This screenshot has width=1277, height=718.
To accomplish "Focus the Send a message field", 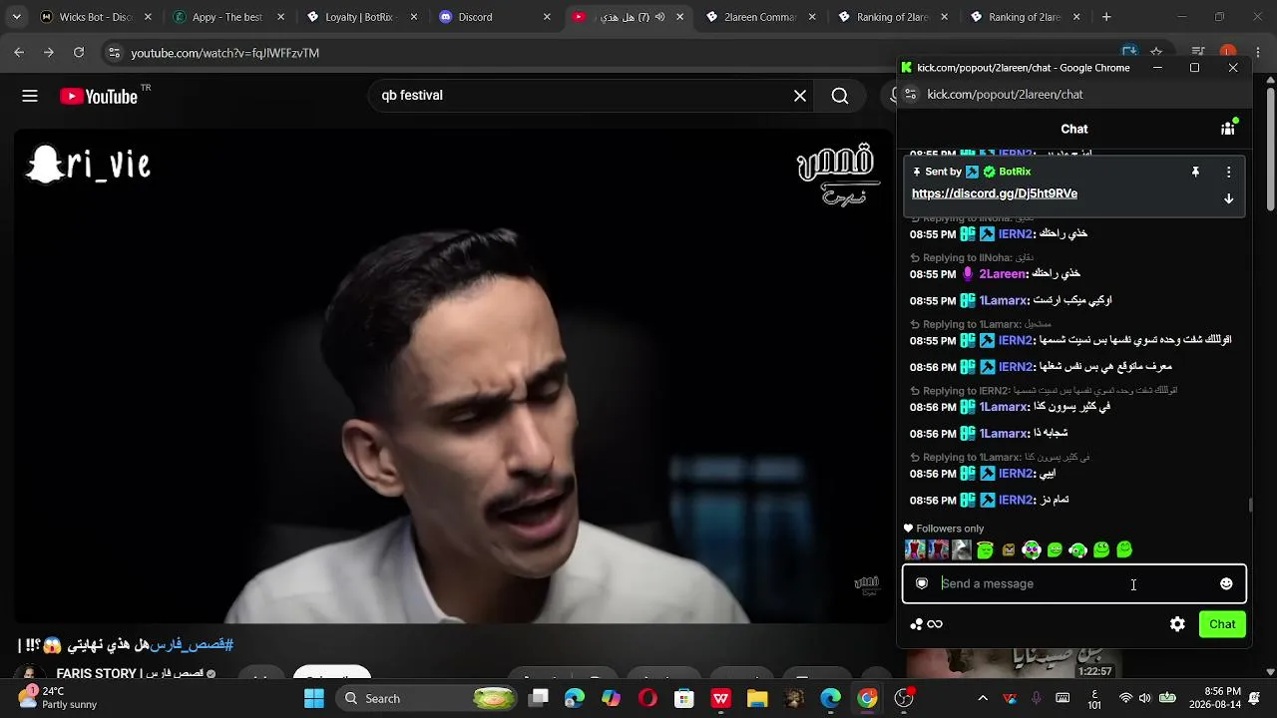I will (x=1074, y=584).
